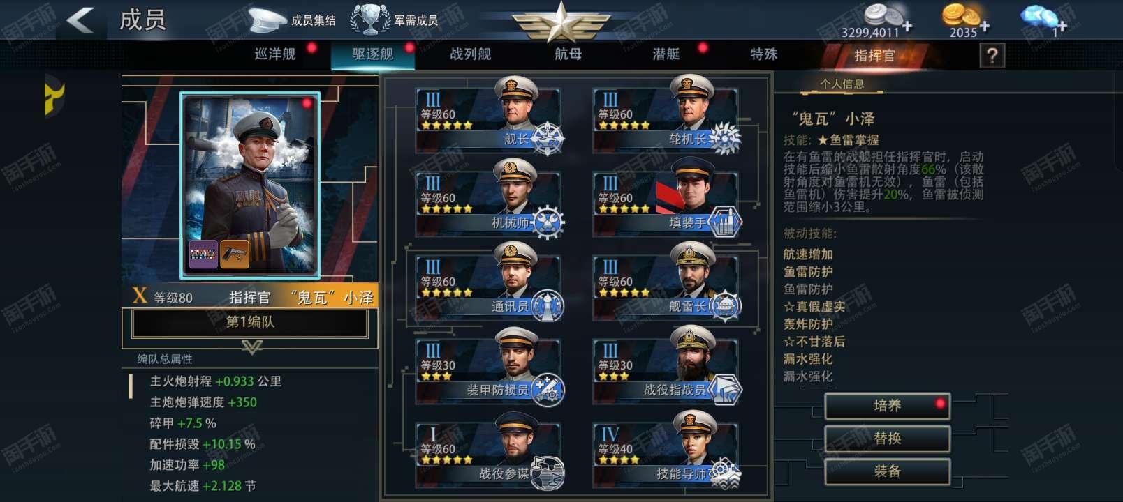
Task: Click the 装备 button
Action: pyautogui.click(x=888, y=471)
